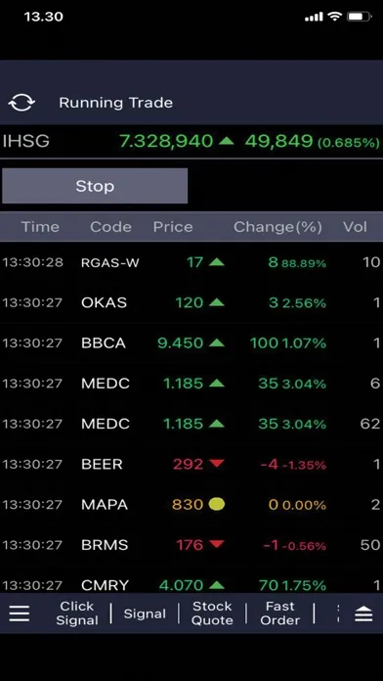Image resolution: width=383 pixels, height=681 pixels.
Task: Tap the red down arrow next to BEER price
Action: click(x=217, y=464)
